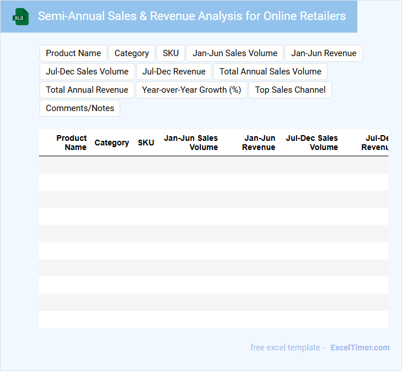Click the Jan-Jun Sales Volume column header
402x371 pixels.
click(x=191, y=143)
